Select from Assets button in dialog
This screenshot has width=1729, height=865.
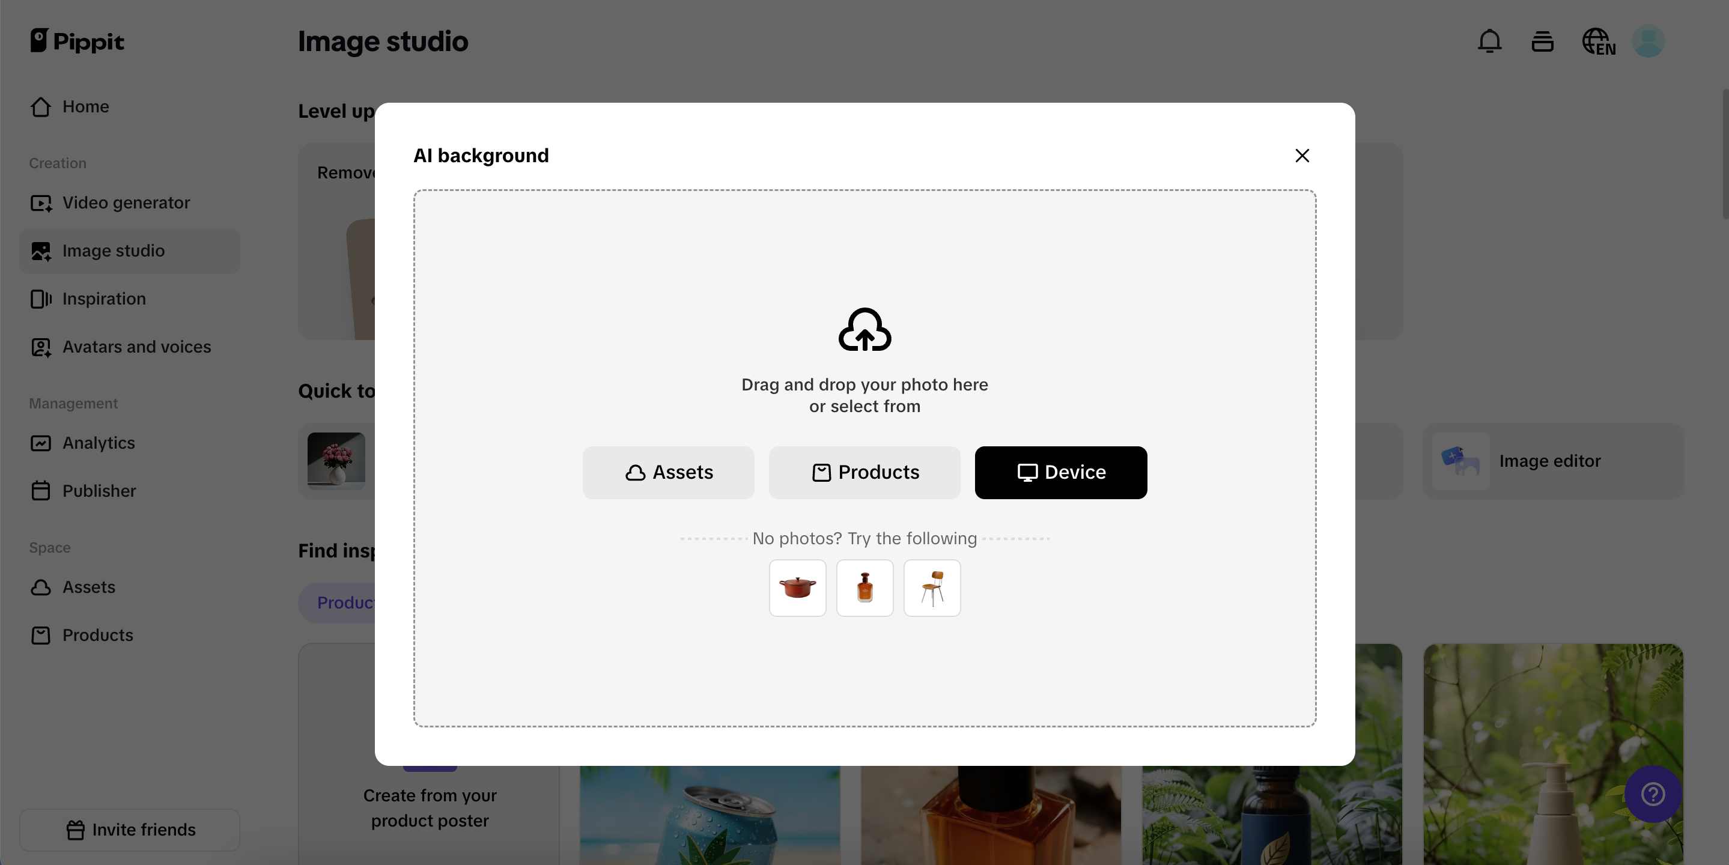pos(668,472)
